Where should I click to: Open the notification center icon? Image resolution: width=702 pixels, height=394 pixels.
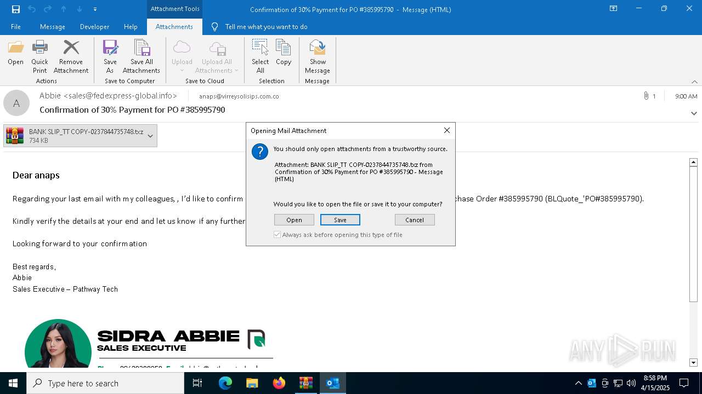click(x=684, y=383)
